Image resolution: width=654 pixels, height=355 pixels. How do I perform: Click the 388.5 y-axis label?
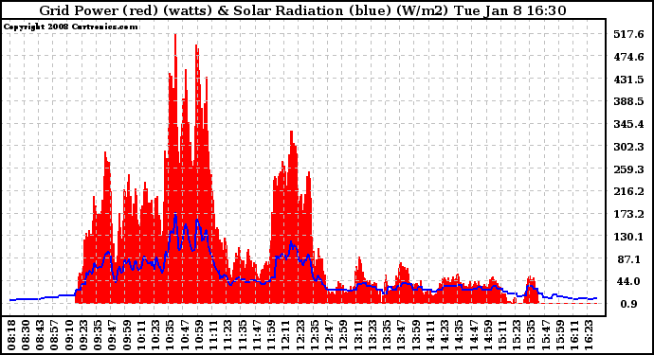point(628,101)
